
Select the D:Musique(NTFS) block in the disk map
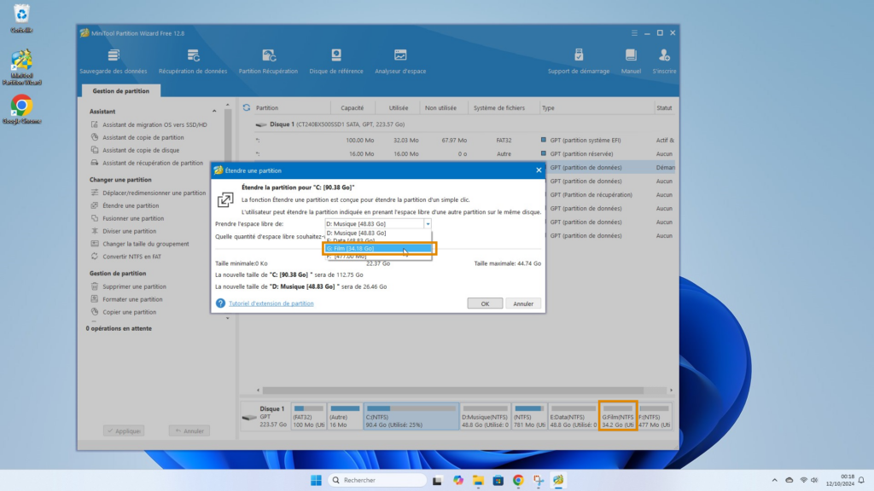tap(485, 416)
